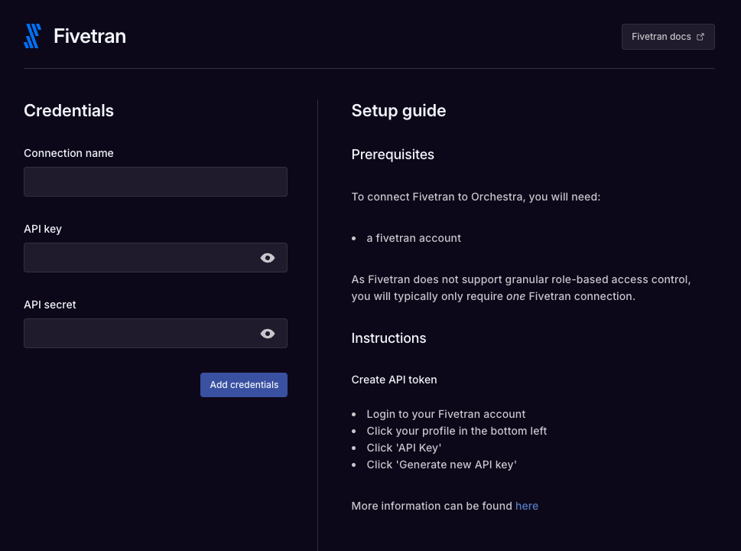Select the API secret entry box
This screenshot has height=551, width=741.
pyautogui.click(x=138, y=333)
